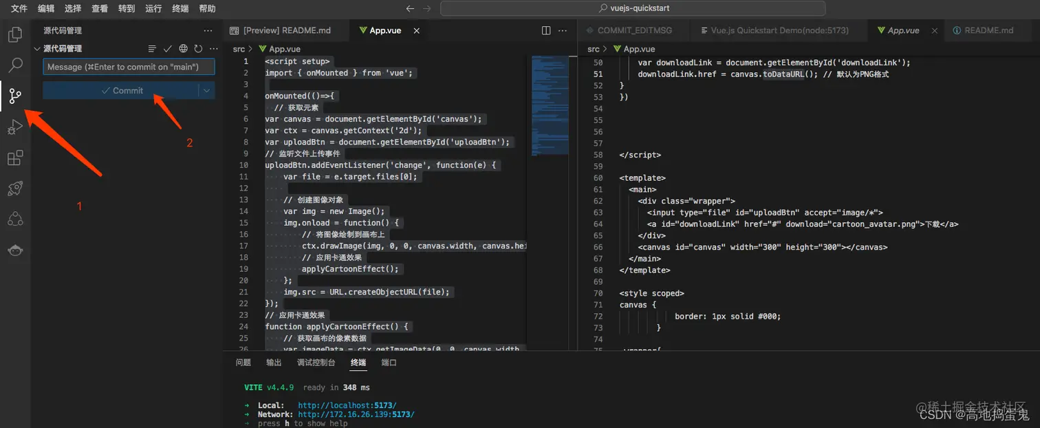Go forward with the navigation arrow
Viewport: 1040px width, 428px height.
pos(426,8)
